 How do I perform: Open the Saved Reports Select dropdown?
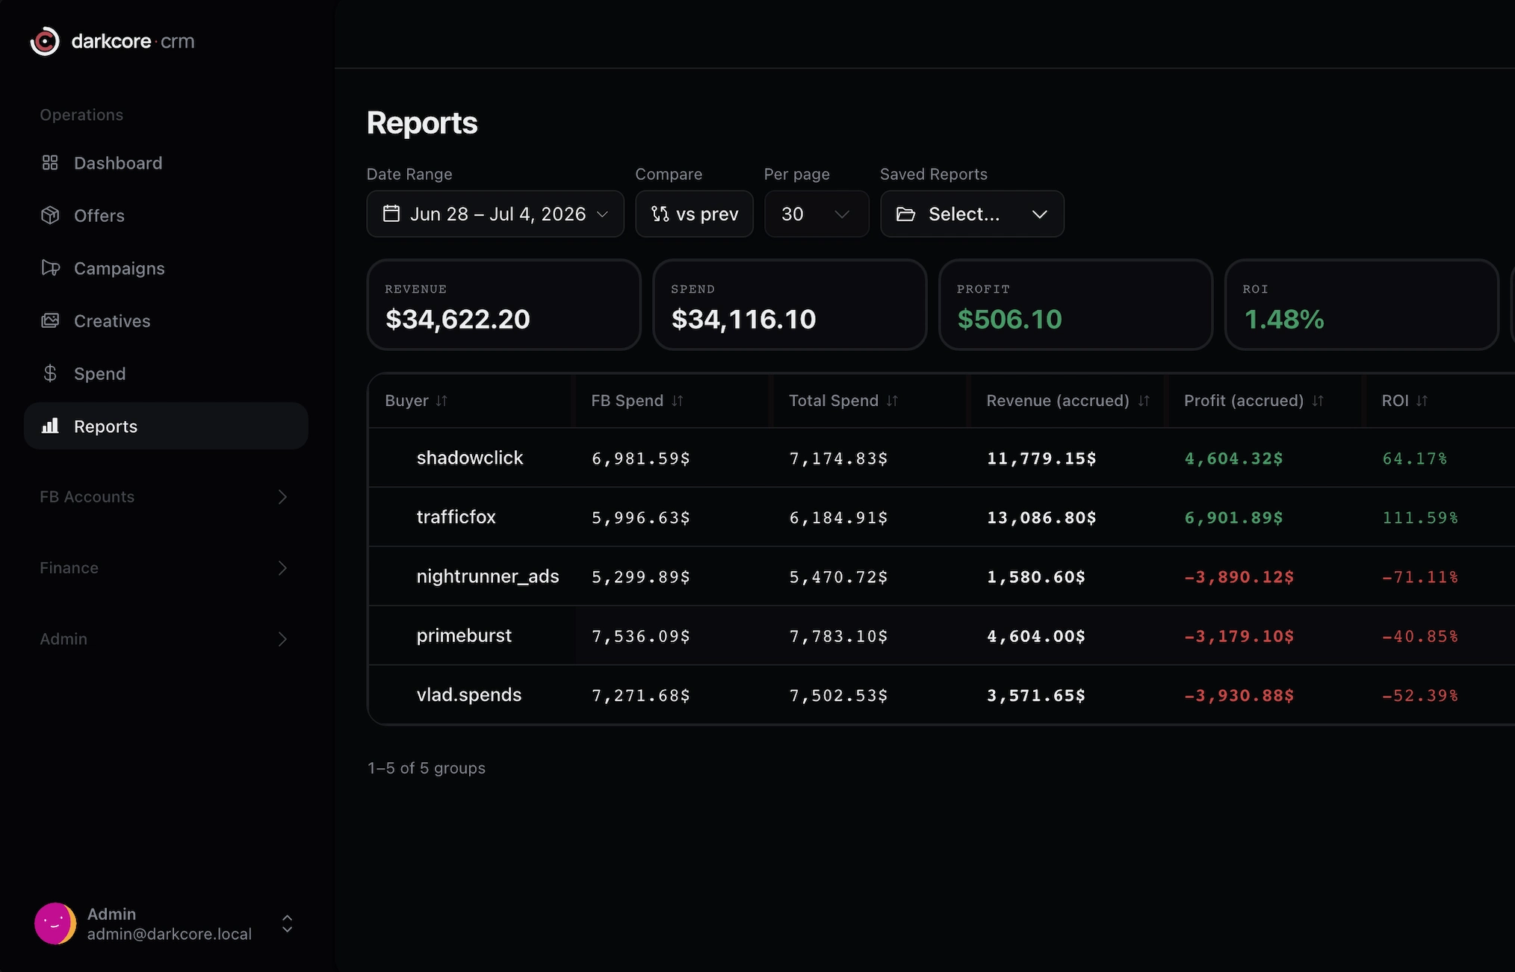coord(972,214)
